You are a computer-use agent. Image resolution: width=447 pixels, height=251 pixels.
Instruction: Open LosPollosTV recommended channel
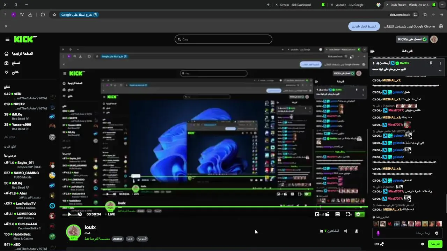30,205
